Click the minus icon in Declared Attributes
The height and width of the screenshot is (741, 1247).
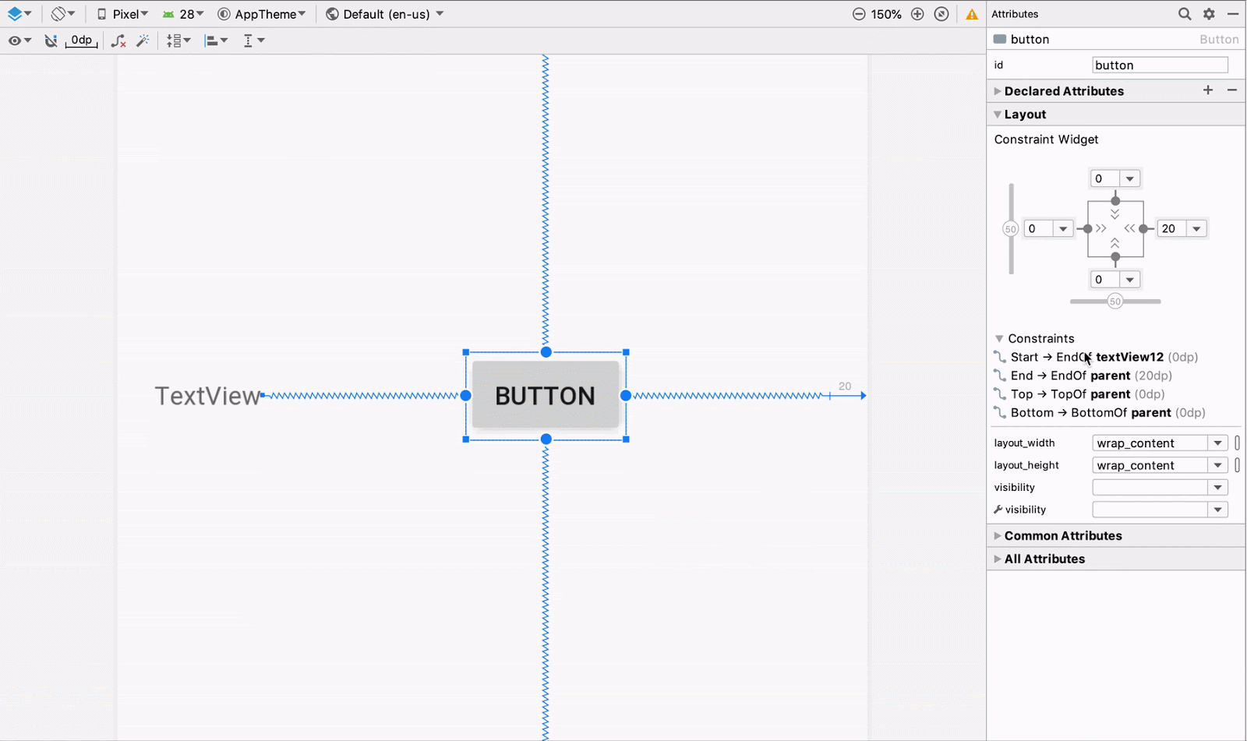(1232, 90)
